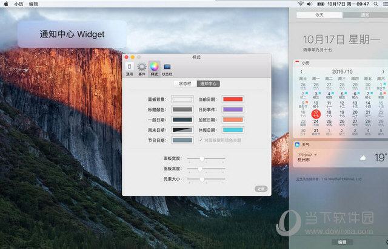Select the 通知 tab in Notification Center
388x249 pixels.
(x=365, y=15)
